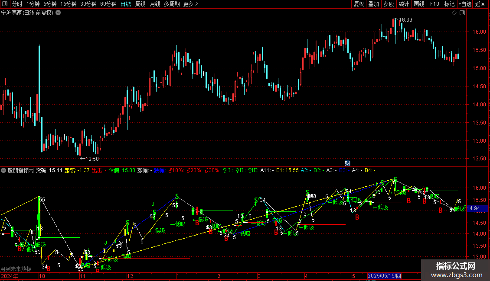Click the B1: 15.55 indicator value

(x=287, y=170)
